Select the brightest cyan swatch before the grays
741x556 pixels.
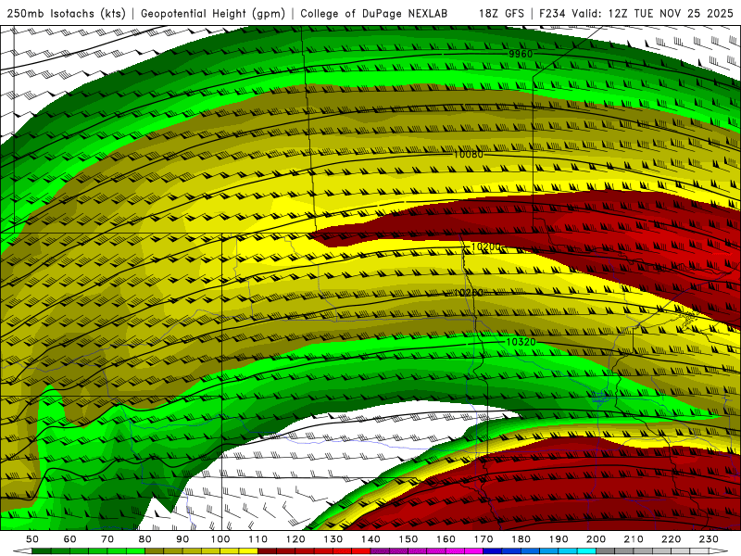586,551
